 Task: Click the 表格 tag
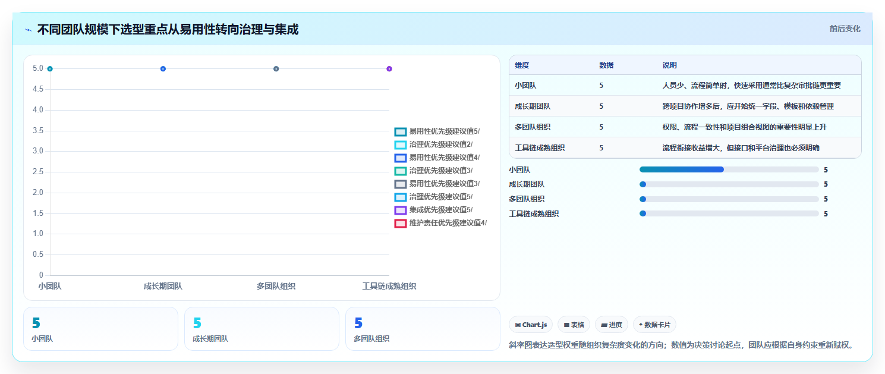tap(574, 325)
